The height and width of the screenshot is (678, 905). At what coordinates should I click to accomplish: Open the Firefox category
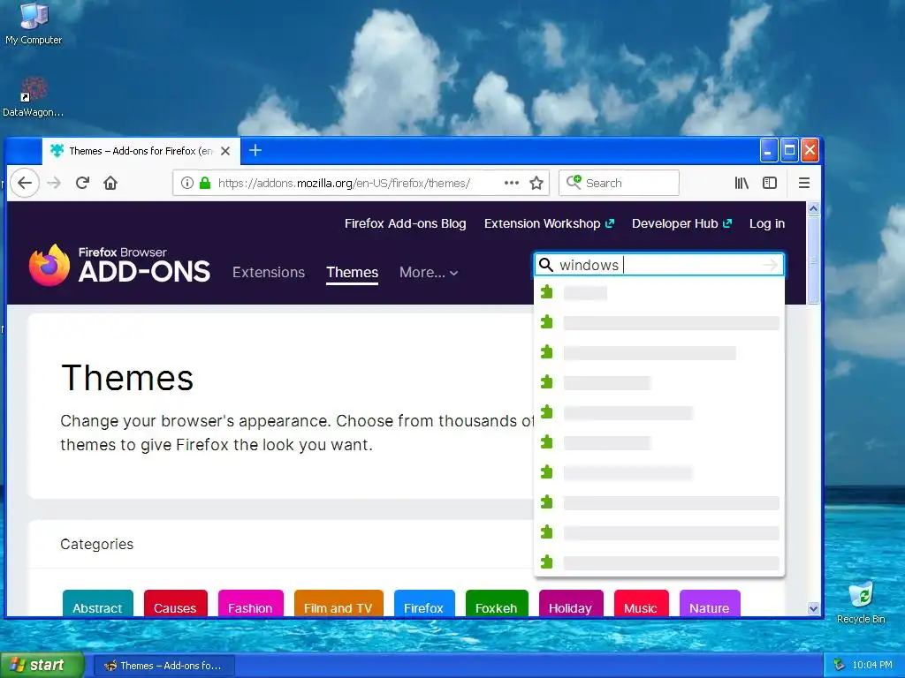[x=423, y=603]
